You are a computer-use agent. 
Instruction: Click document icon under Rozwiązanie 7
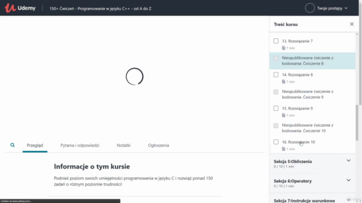[x=283, y=48]
